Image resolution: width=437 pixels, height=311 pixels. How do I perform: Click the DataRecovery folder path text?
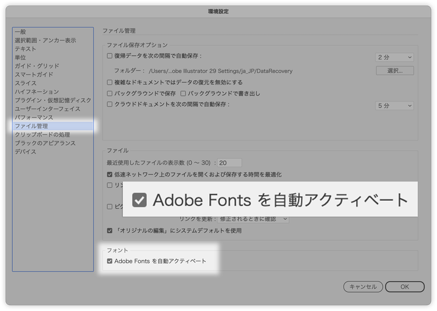point(220,71)
